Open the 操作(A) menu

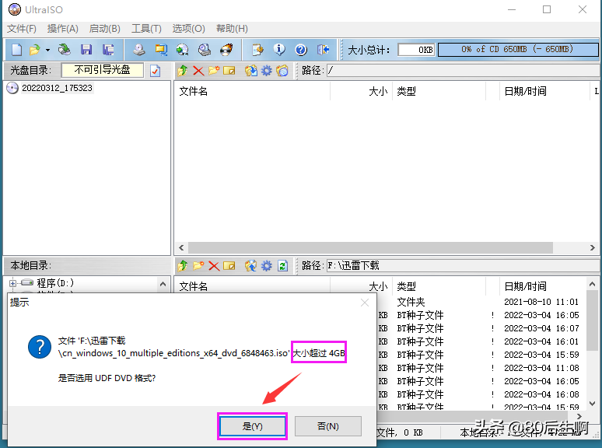[62, 29]
